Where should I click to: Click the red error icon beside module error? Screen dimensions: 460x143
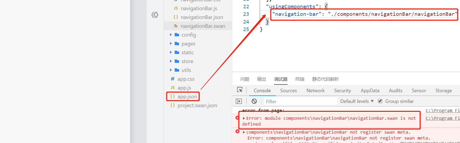[237, 118]
